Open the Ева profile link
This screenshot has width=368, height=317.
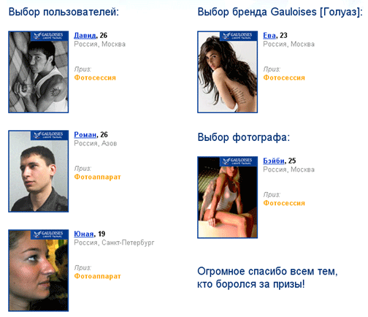click(269, 36)
